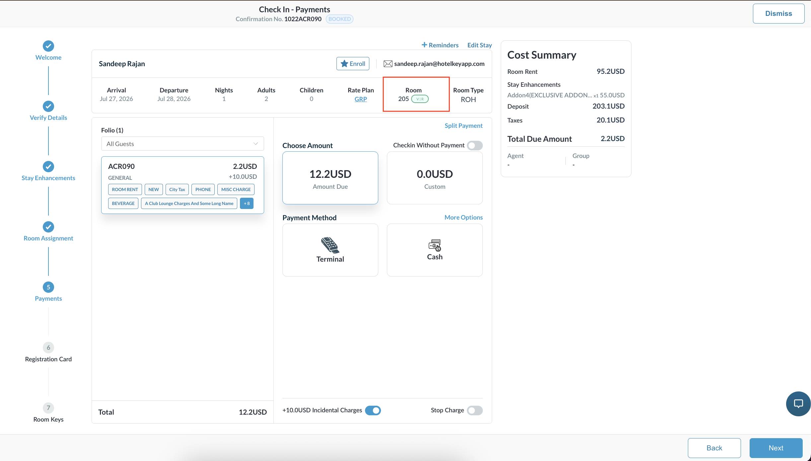The image size is (811, 461).
Task: Open the Split Payment link
Action: 464,126
